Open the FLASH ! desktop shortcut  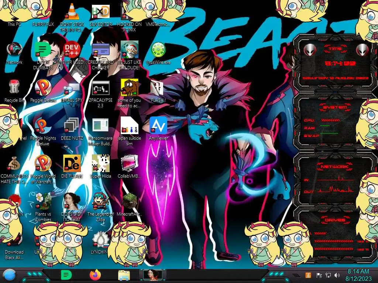[158, 91]
